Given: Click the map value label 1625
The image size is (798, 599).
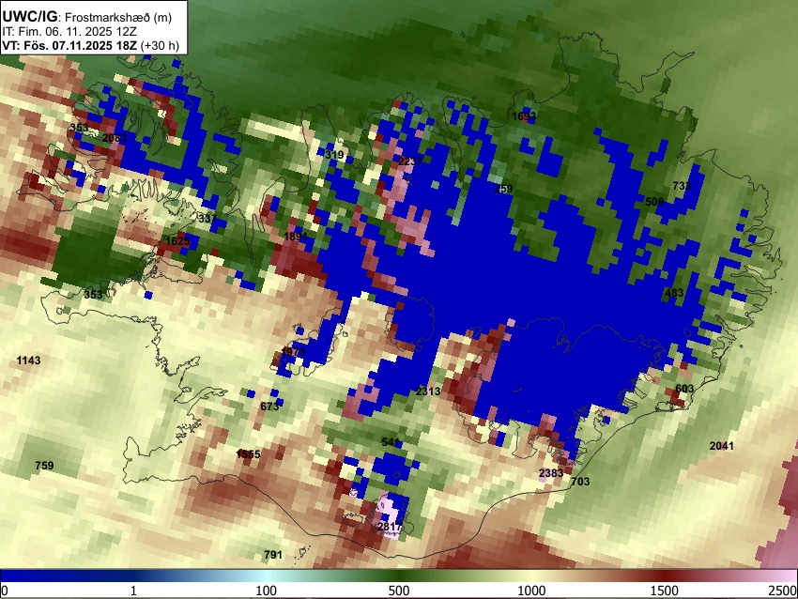Looking at the screenshot, I should coord(177,241).
